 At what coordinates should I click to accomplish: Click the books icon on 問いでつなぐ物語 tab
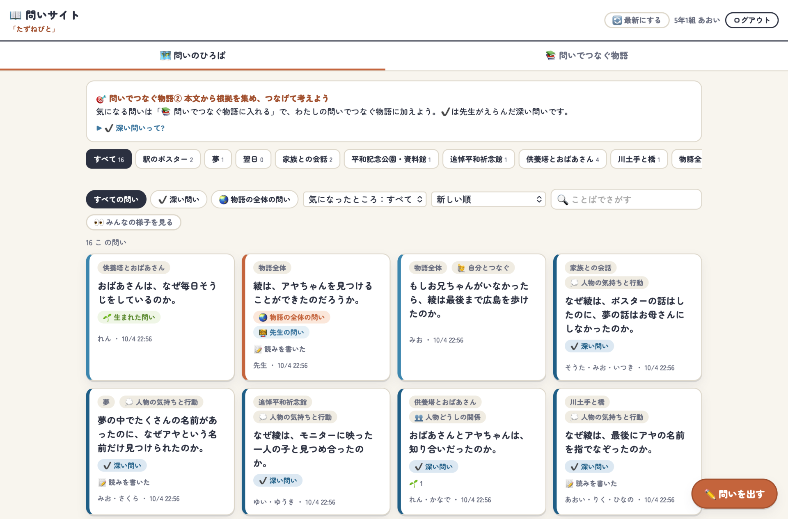(550, 55)
